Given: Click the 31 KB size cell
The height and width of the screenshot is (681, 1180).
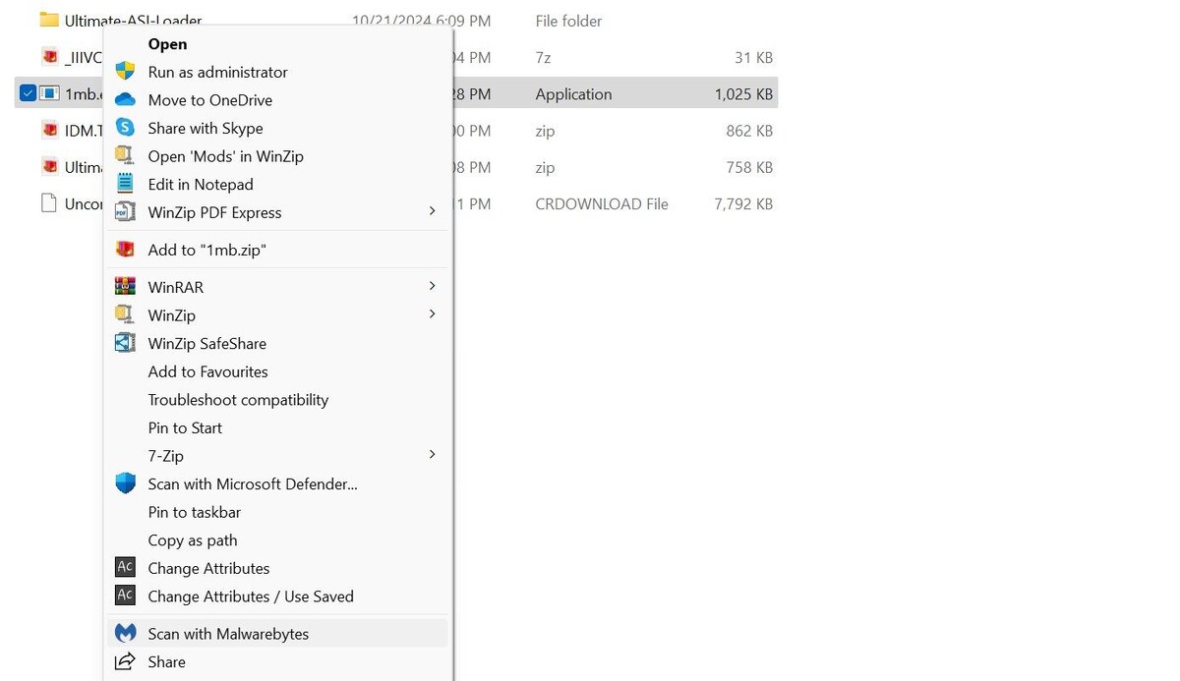Looking at the screenshot, I should (x=753, y=58).
